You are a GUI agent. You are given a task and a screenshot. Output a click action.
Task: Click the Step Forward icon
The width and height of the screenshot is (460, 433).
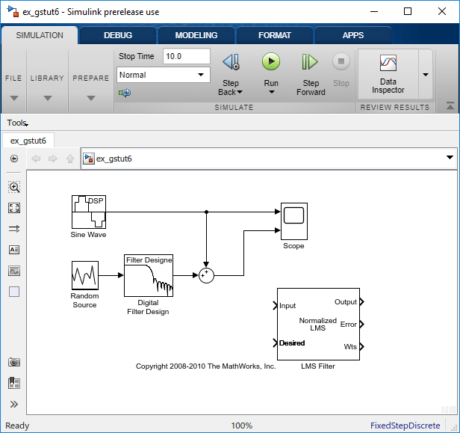(310, 62)
